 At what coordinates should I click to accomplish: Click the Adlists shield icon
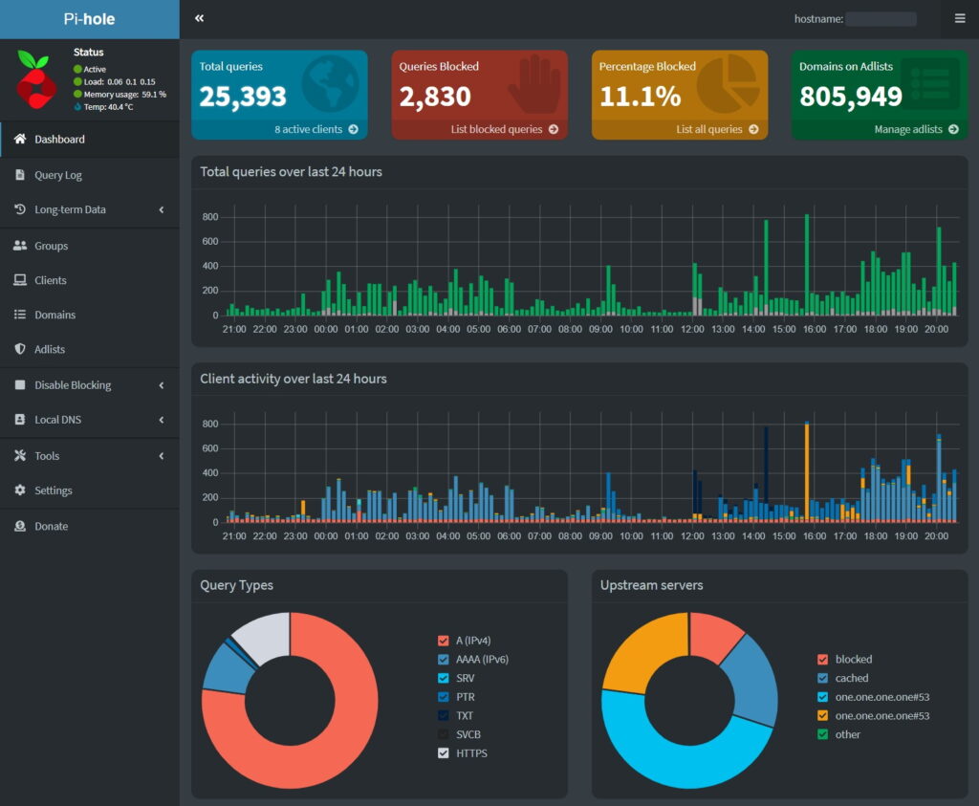point(20,350)
